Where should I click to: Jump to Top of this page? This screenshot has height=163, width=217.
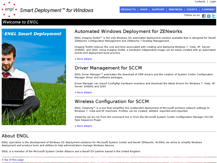tap(14, 160)
